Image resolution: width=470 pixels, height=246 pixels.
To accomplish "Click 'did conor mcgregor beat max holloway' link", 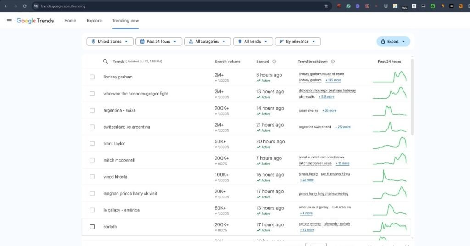I will (x=327, y=90).
